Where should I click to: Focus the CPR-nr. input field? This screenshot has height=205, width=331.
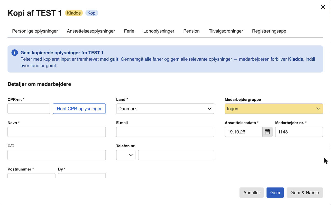[29, 109]
